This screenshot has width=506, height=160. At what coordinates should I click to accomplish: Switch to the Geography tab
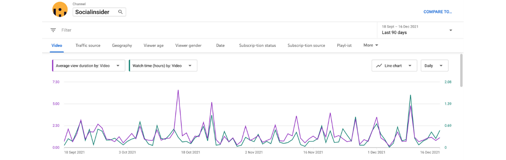click(122, 46)
